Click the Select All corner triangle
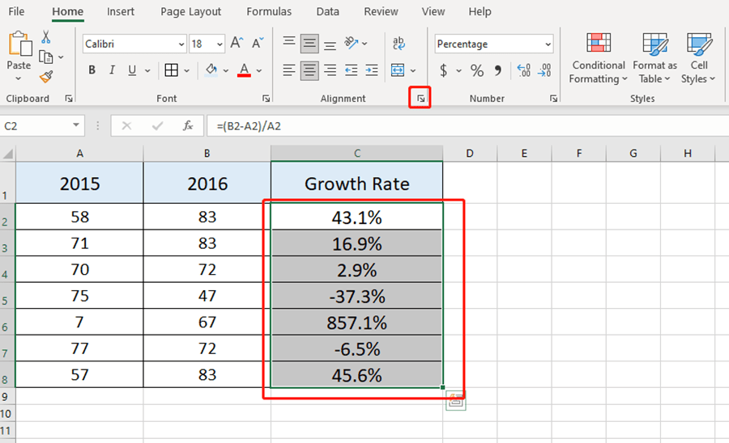This screenshot has width=729, height=443. click(8, 153)
